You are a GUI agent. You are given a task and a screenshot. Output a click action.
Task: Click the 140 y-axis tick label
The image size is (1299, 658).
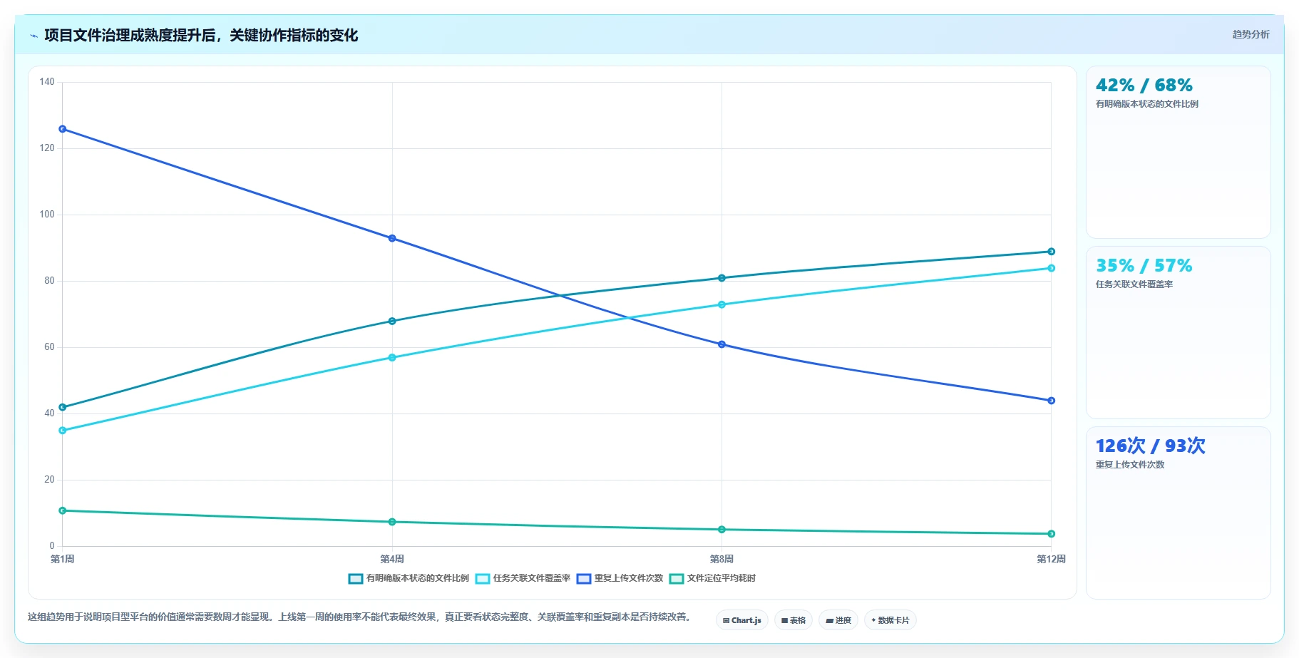click(x=47, y=82)
